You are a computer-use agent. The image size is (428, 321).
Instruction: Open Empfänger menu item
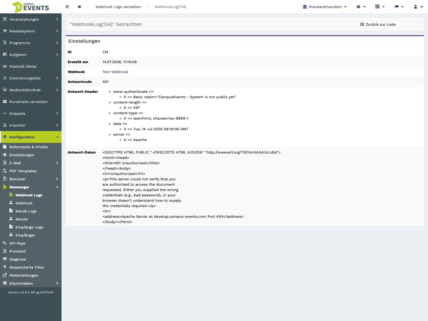click(25, 235)
